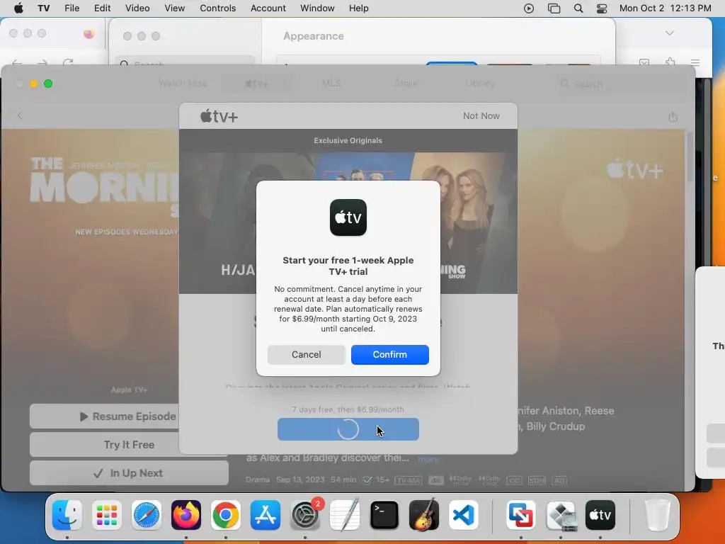The height and width of the screenshot is (544, 725).
Task: Confirm the Apple TV+ free trial
Action: point(390,354)
